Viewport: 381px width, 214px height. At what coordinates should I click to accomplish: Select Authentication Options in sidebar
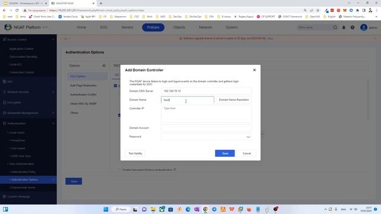coord(28,180)
